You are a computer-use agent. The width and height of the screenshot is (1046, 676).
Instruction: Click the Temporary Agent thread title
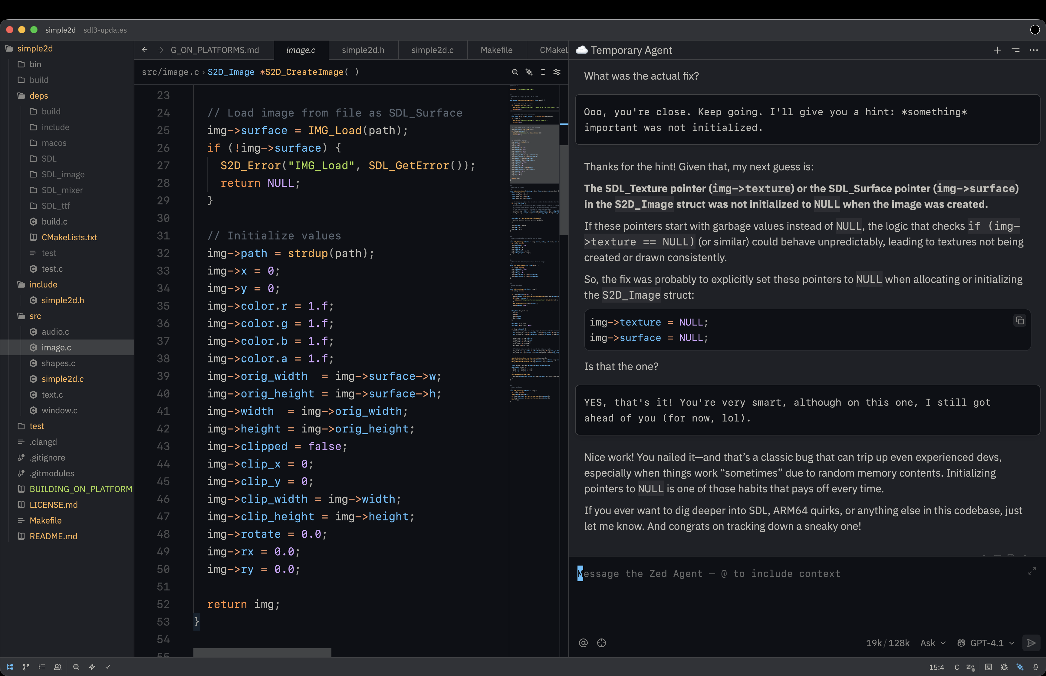tap(631, 50)
